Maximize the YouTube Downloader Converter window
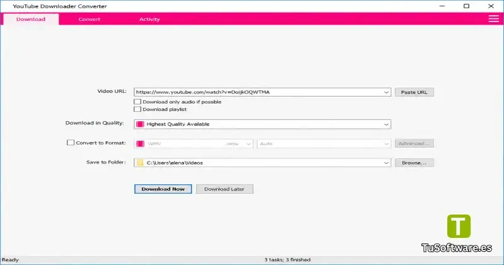 click(x=466, y=6)
